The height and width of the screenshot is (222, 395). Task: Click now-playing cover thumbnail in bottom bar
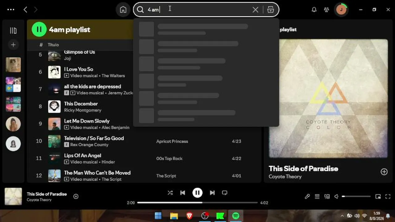13,196
